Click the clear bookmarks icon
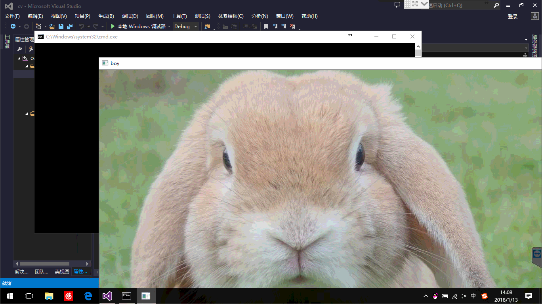The image size is (542, 304). click(292, 26)
